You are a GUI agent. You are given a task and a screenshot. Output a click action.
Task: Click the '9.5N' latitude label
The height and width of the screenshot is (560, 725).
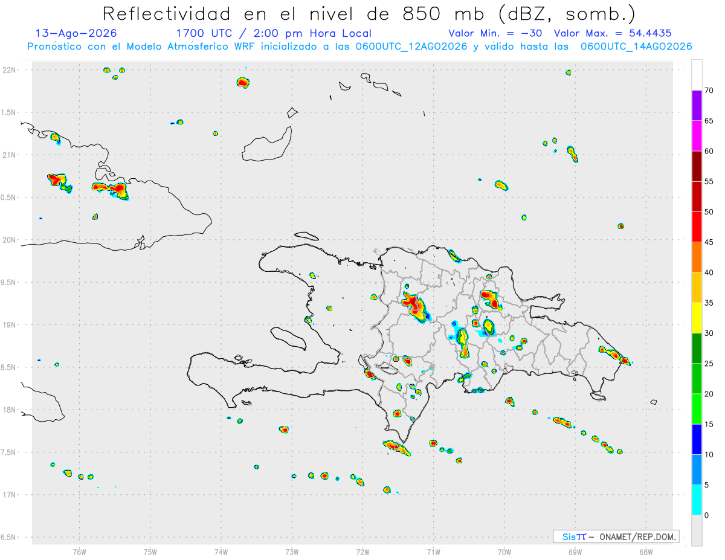coord(10,283)
